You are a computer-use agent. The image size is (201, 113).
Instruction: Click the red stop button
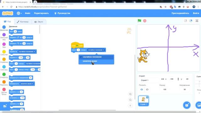point(145,21)
